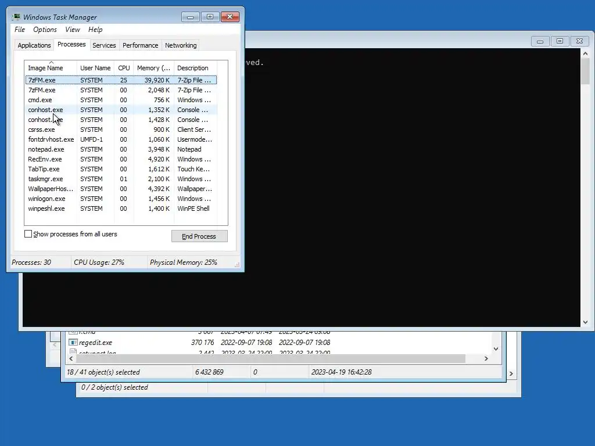This screenshot has width=595, height=446.
Task: Click the WinPE Shell description cell
Action: (193, 208)
